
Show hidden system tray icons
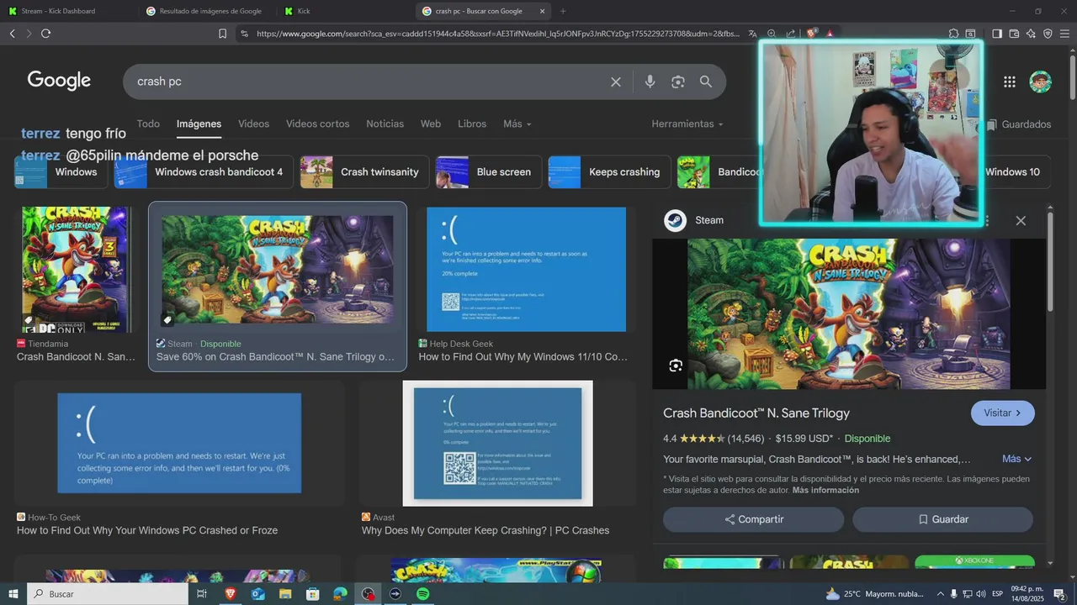[941, 594]
